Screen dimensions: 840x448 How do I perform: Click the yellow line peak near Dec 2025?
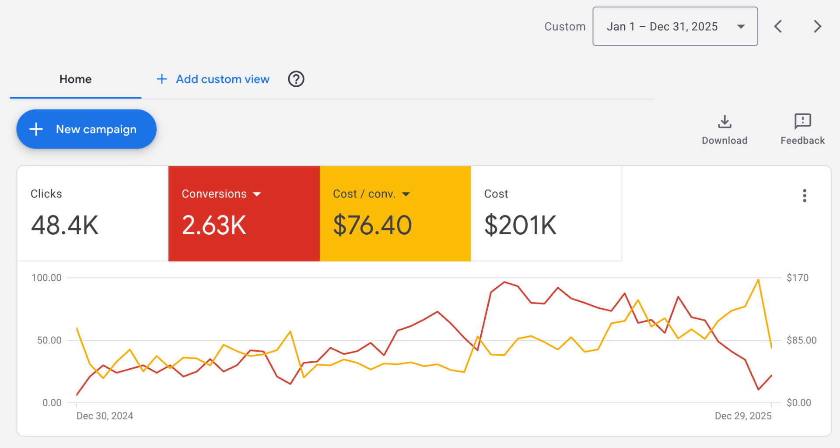758,280
